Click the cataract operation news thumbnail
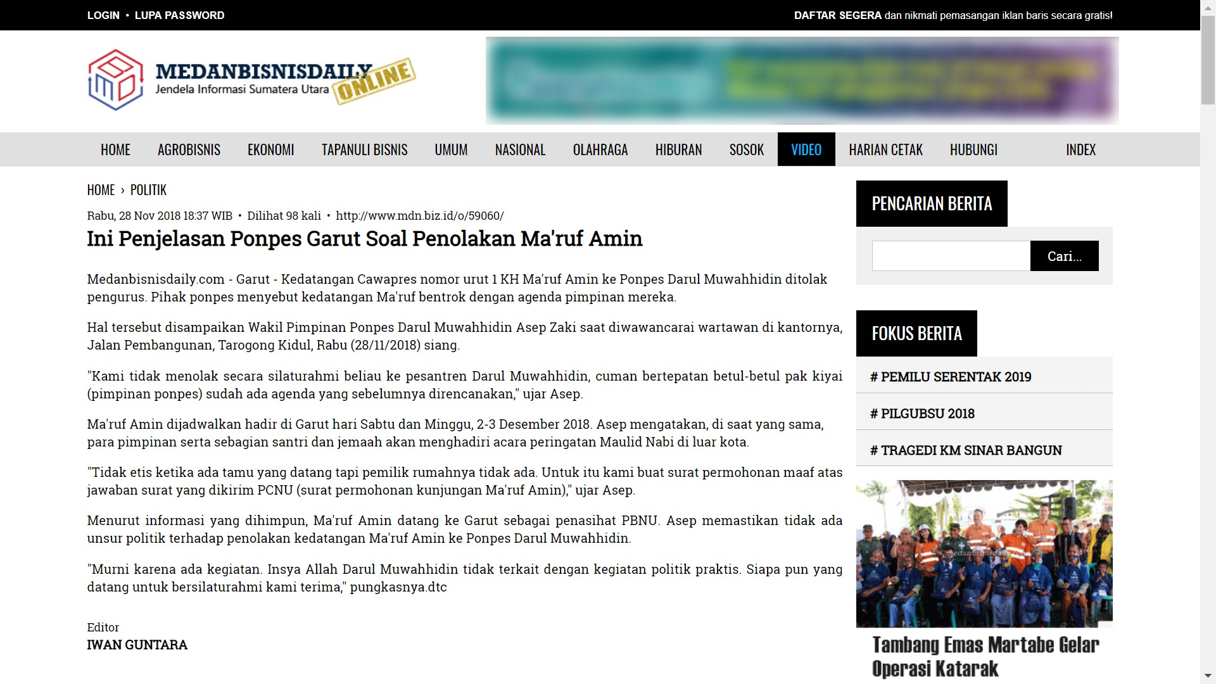This screenshot has width=1216, height=684. (x=984, y=554)
